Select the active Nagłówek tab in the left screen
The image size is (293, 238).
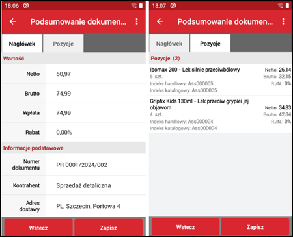(22, 44)
